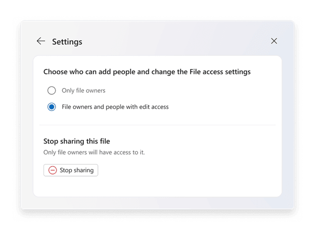Select the File owners and edit access radio
Screen dimensions: 315x230
click(52, 107)
